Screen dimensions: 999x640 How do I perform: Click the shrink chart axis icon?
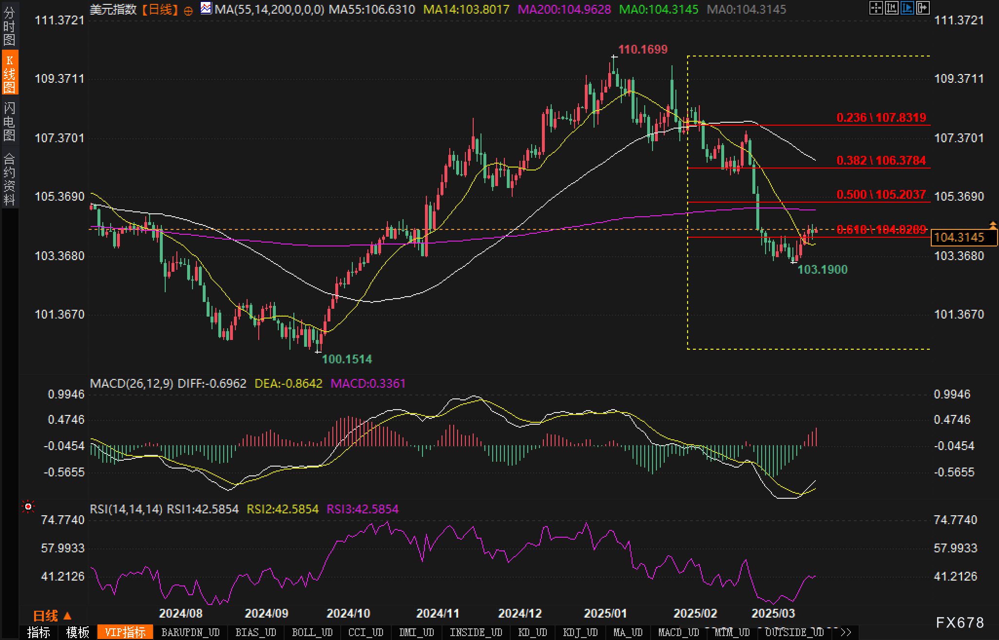(x=891, y=8)
